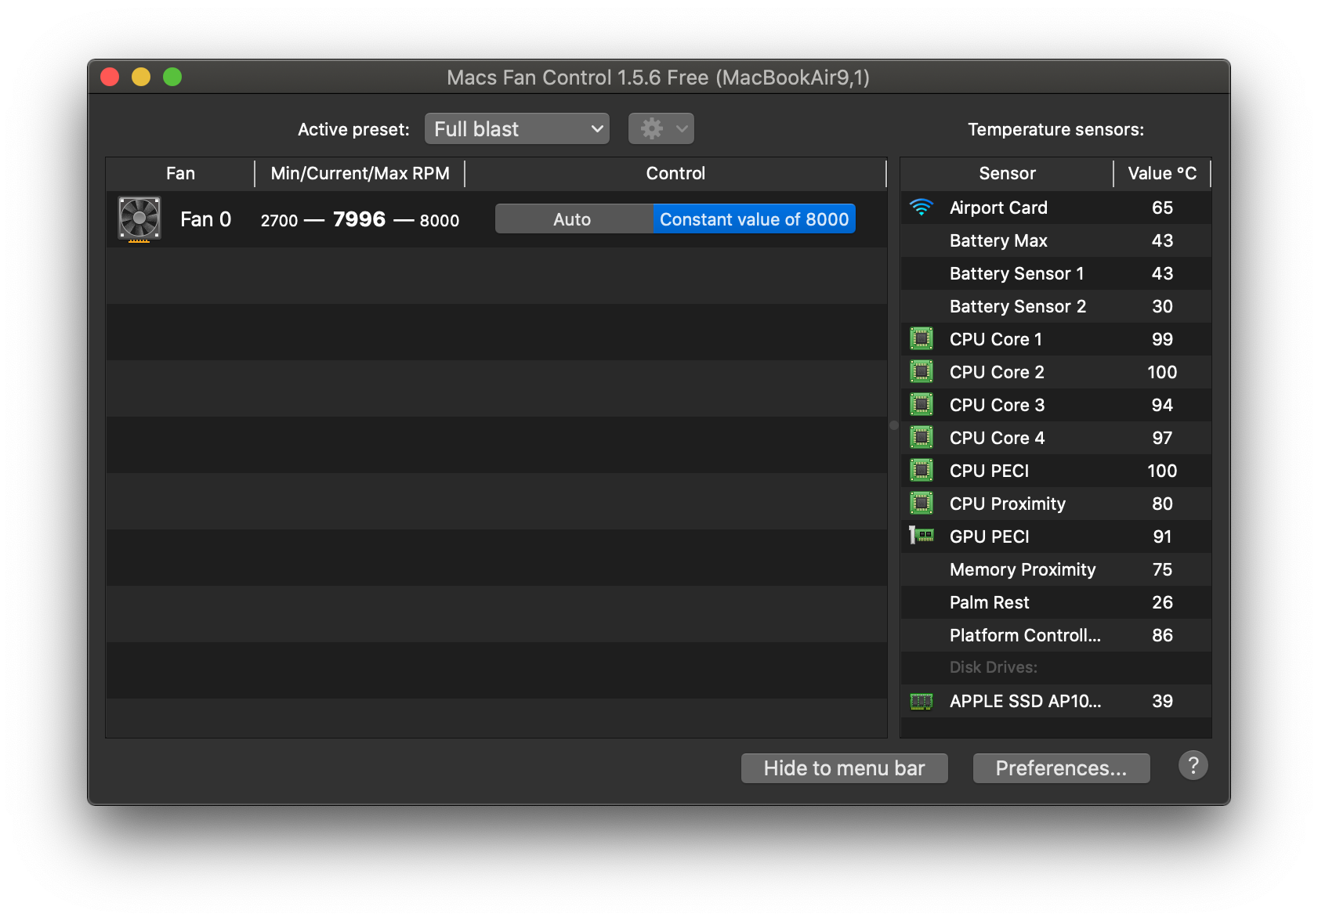Click the Min/Current/Max RPM column header
The width and height of the screenshot is (1318, 921).
coord(360,173)
